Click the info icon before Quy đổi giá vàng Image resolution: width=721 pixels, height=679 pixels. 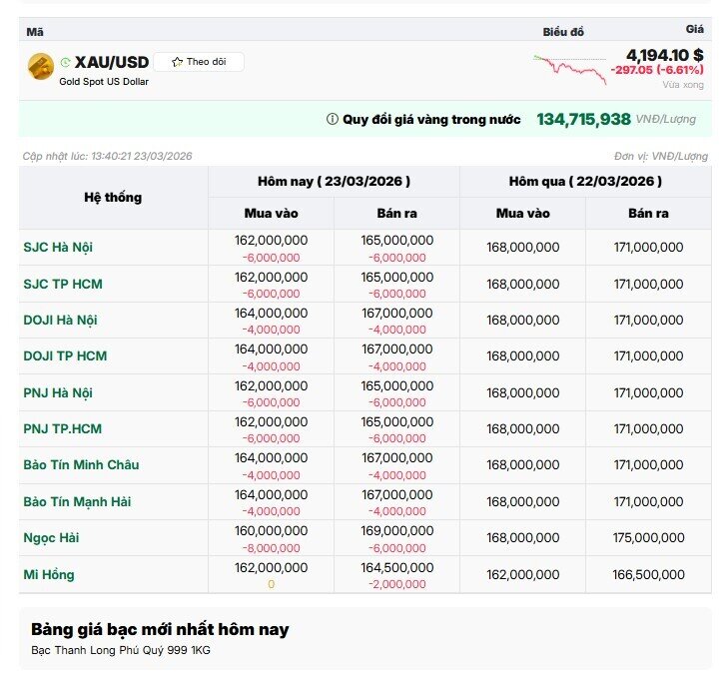coord(332,119)
